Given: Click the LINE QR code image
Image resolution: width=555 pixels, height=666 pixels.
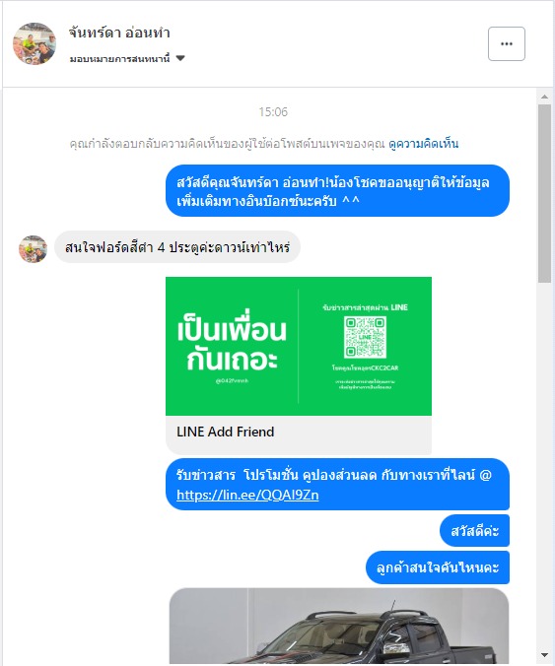Looking at the screenshot, I should 365,337.
